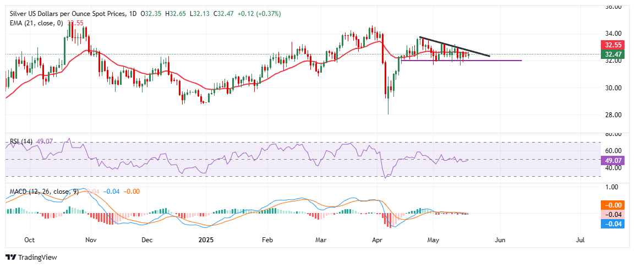The height and width of the screenshot is (267, 635).
Task: Click the Apr label on time axis
Action: [x=377, y=240]
